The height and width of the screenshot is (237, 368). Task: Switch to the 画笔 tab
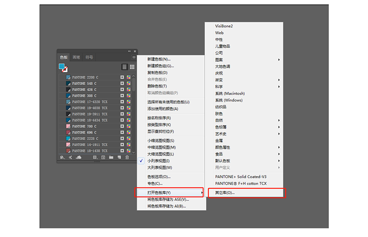point(76,57)
